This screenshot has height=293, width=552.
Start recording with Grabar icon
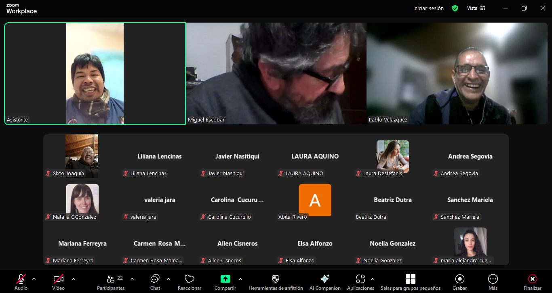[459, 279]
